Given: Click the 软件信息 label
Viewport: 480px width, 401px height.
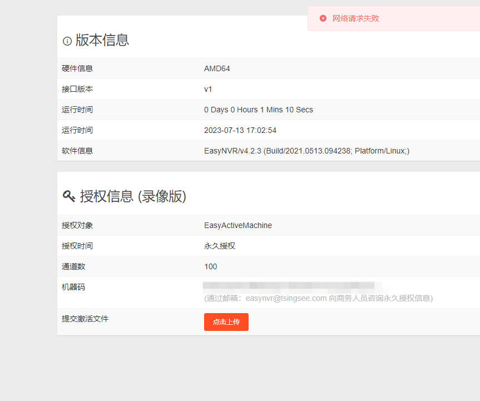Looking at the screenshot, I should (77, 151).
